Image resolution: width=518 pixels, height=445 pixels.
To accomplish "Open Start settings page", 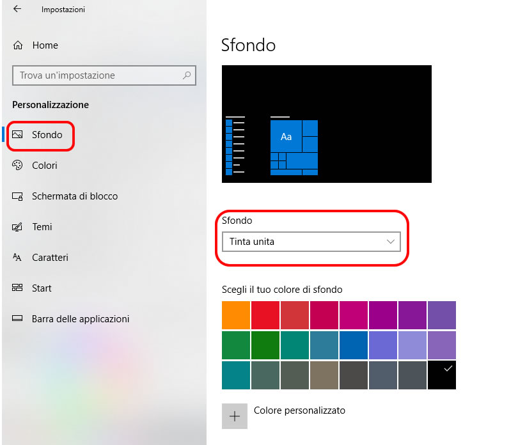I will click(x=42, y=288).
